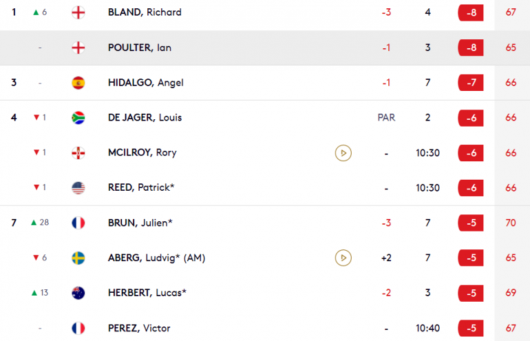530x341 pixels.
Task: Click France flag beside Julien Brun
Action: point(78,223)
